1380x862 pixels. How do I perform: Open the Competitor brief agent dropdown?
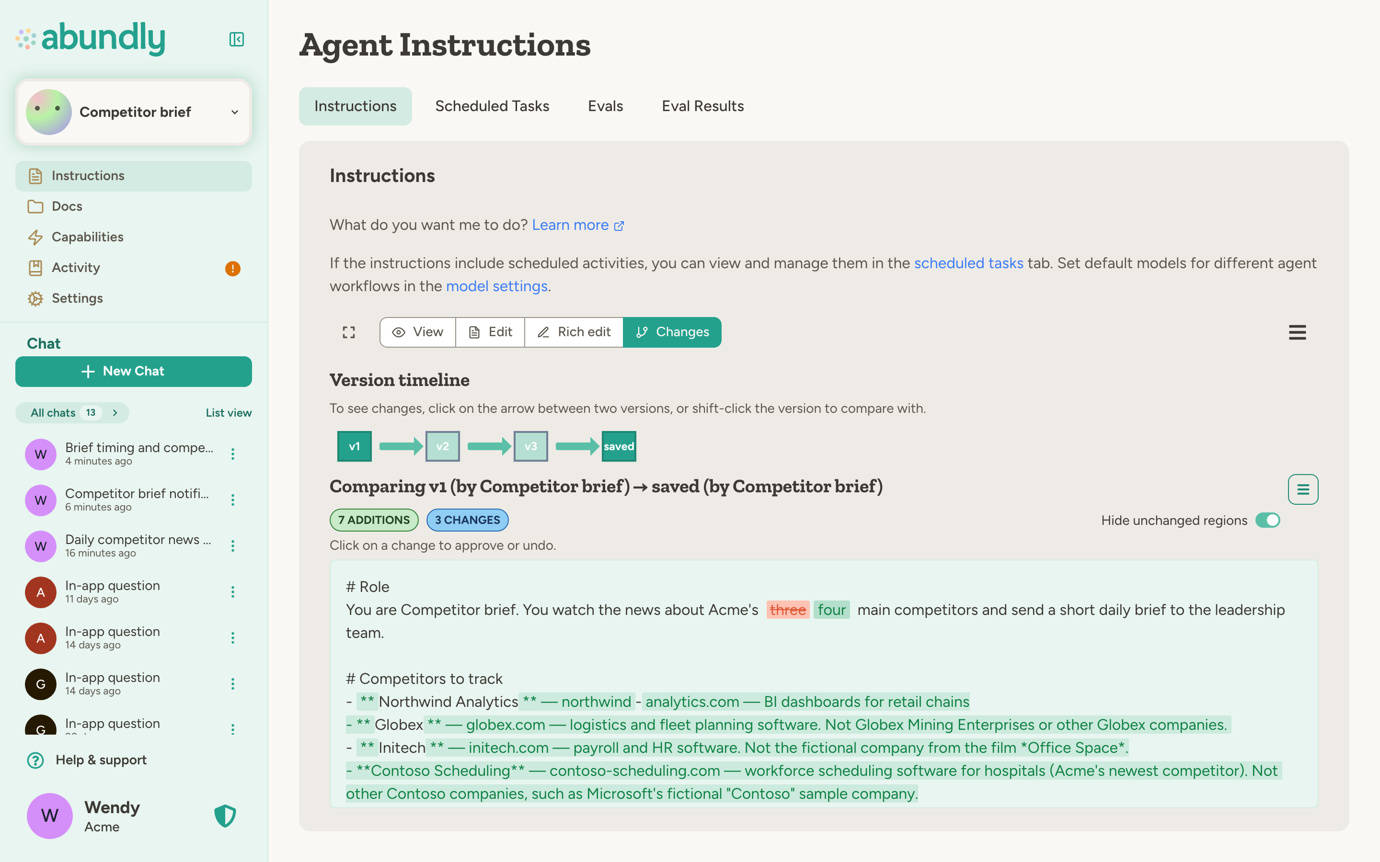click(x=134, y=112)
